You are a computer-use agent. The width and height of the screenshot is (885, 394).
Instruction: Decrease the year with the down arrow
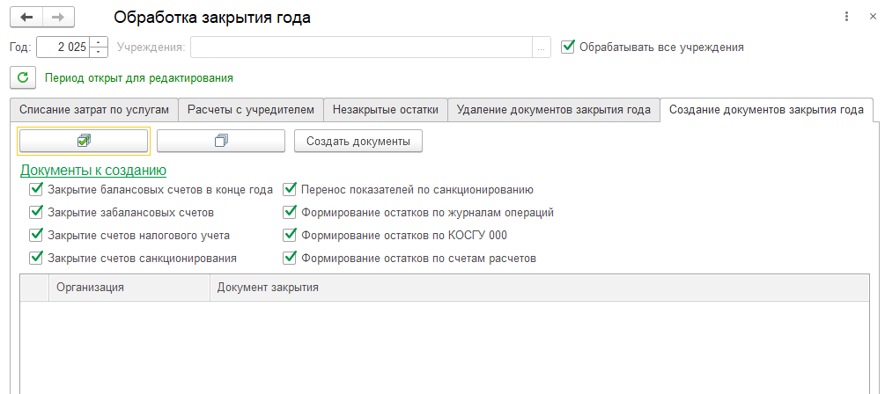[x=100, y=52]
